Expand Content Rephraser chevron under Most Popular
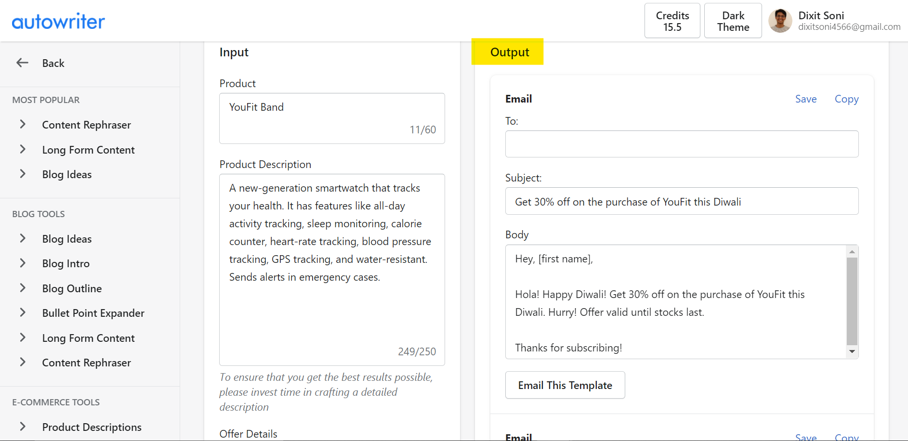 point(23,124)
